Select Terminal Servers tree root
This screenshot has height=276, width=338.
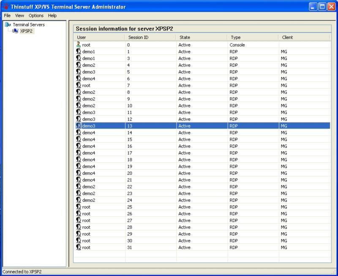click(x=29, y=24)
